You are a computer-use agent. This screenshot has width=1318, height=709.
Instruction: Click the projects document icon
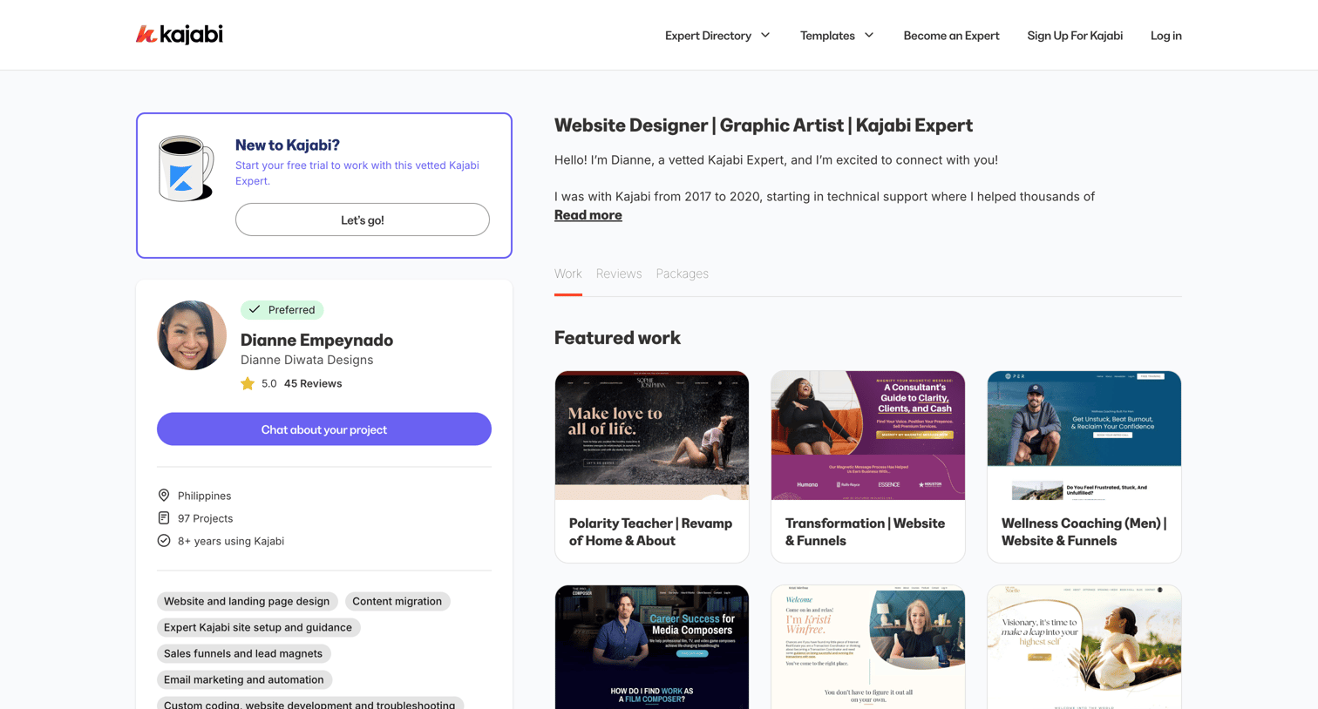[x=164, y=518]
